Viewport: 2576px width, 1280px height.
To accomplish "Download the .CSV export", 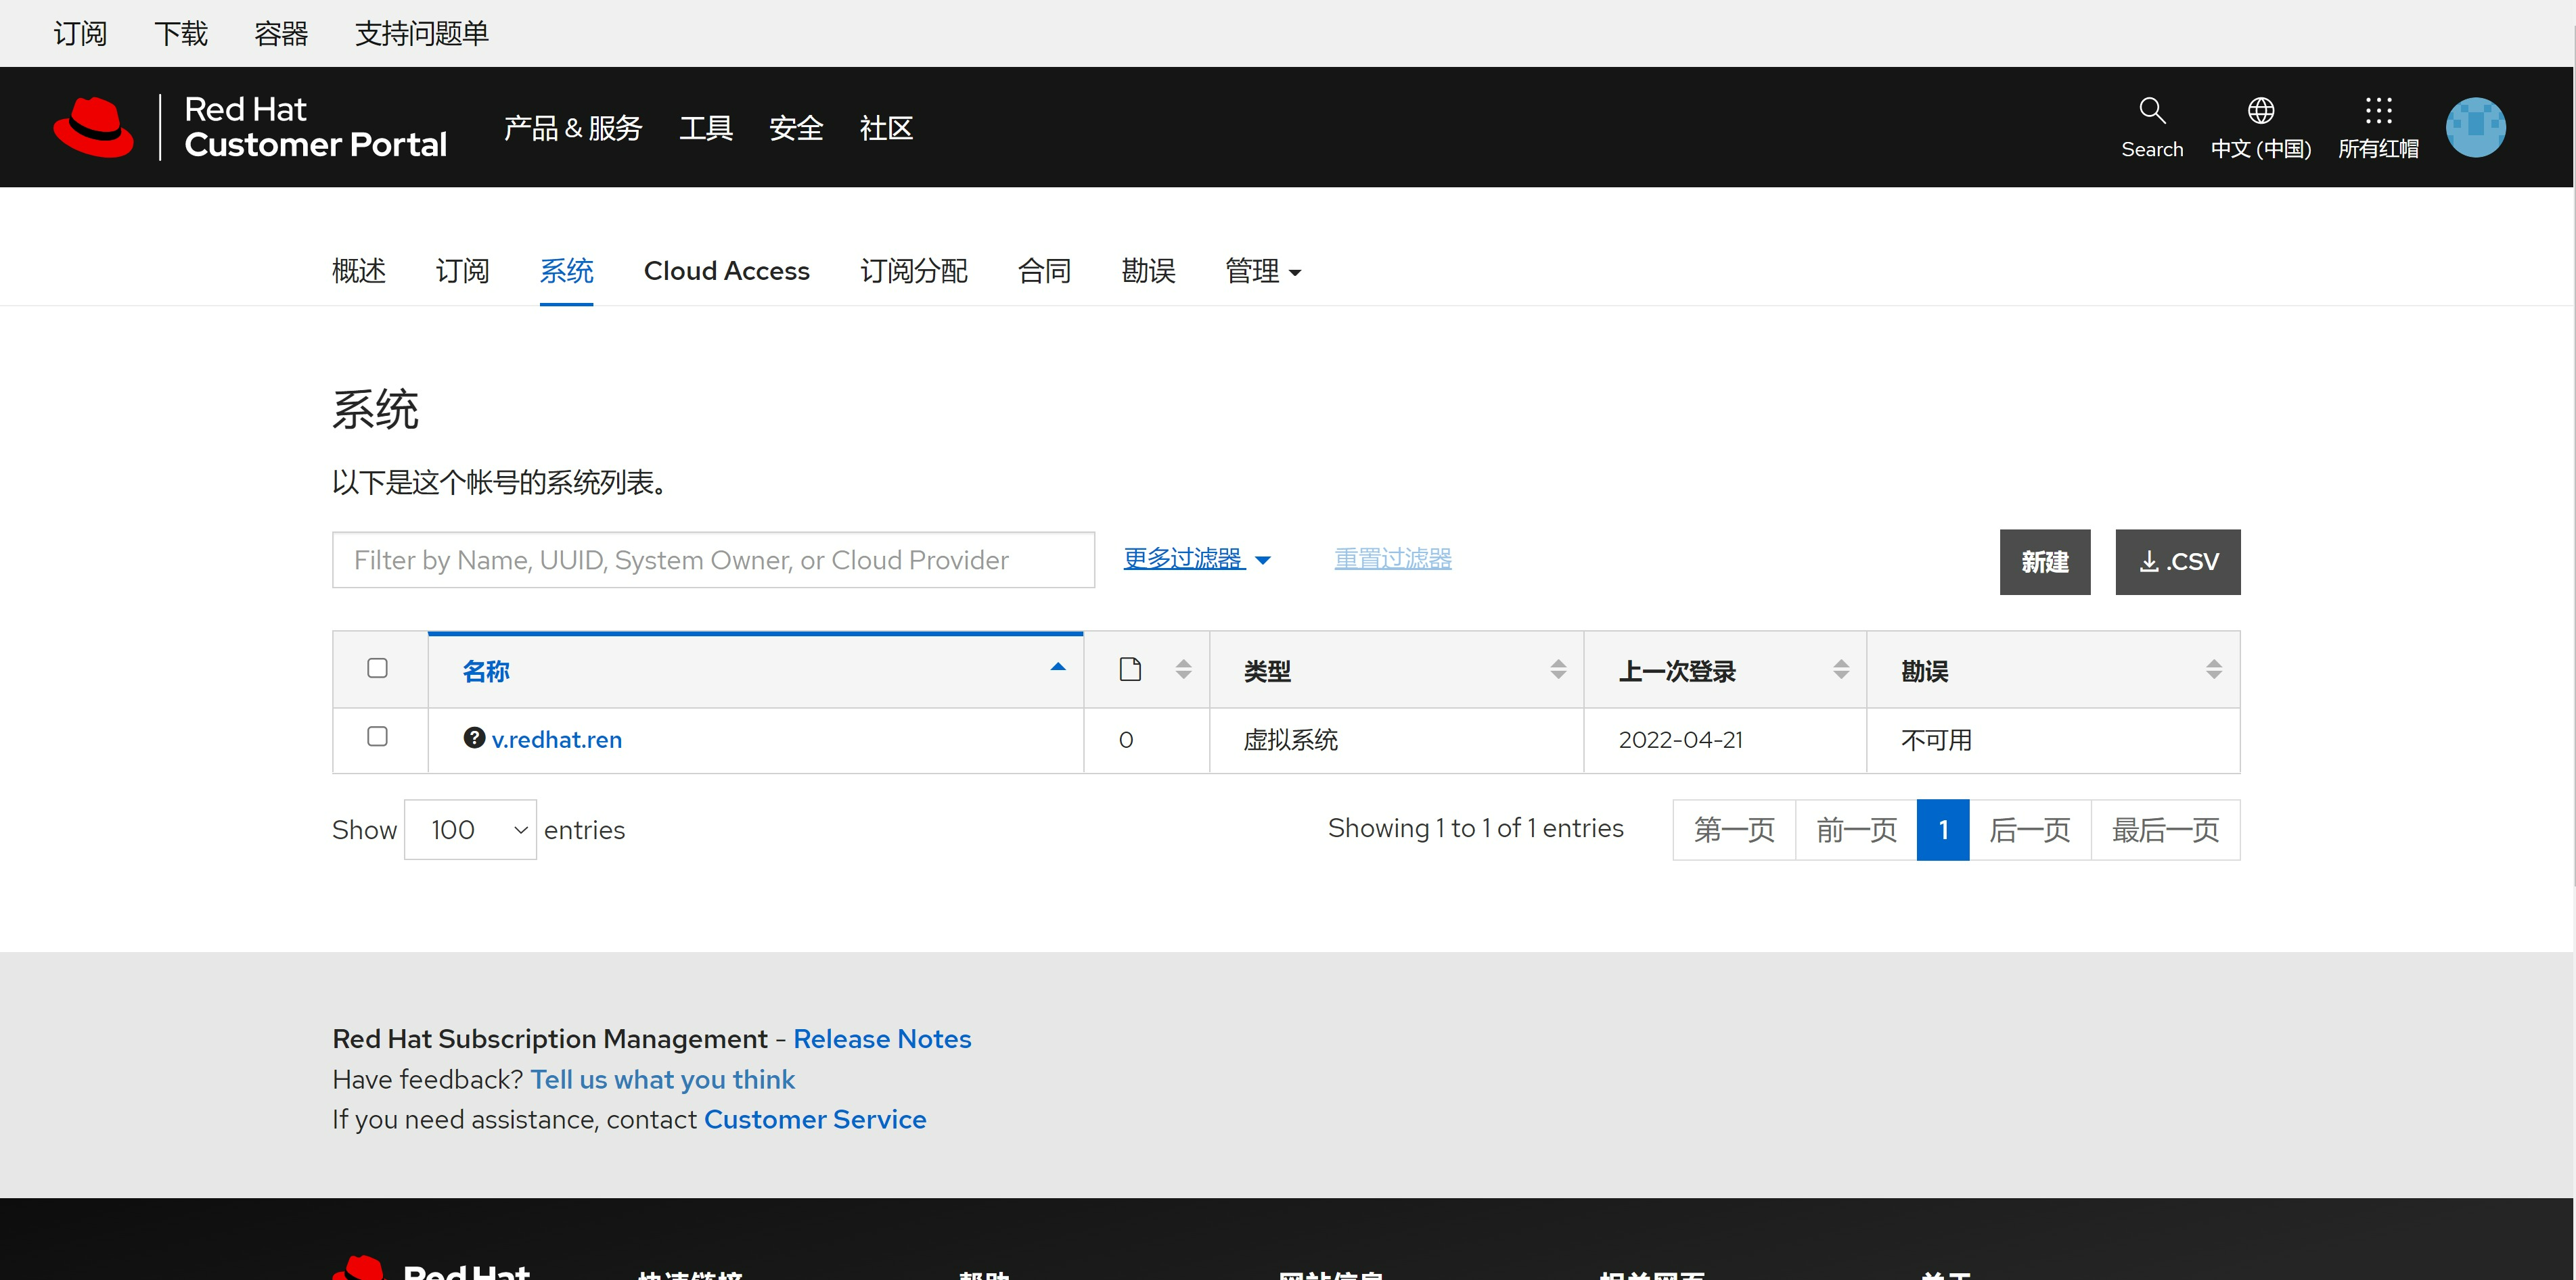I will click(2177, 561).
